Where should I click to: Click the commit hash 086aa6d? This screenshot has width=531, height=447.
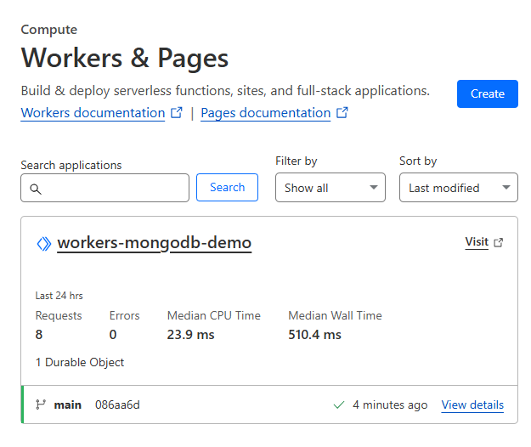117,405
